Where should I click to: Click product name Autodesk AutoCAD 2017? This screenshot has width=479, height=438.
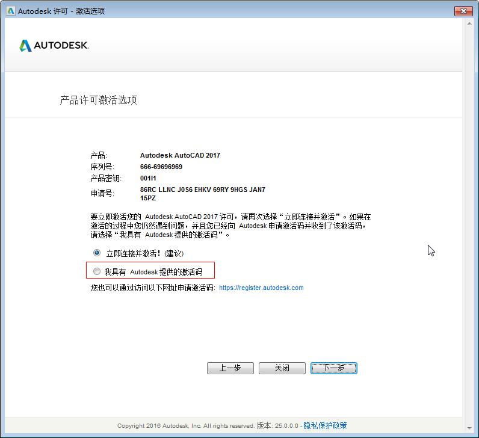coord(180,155)
